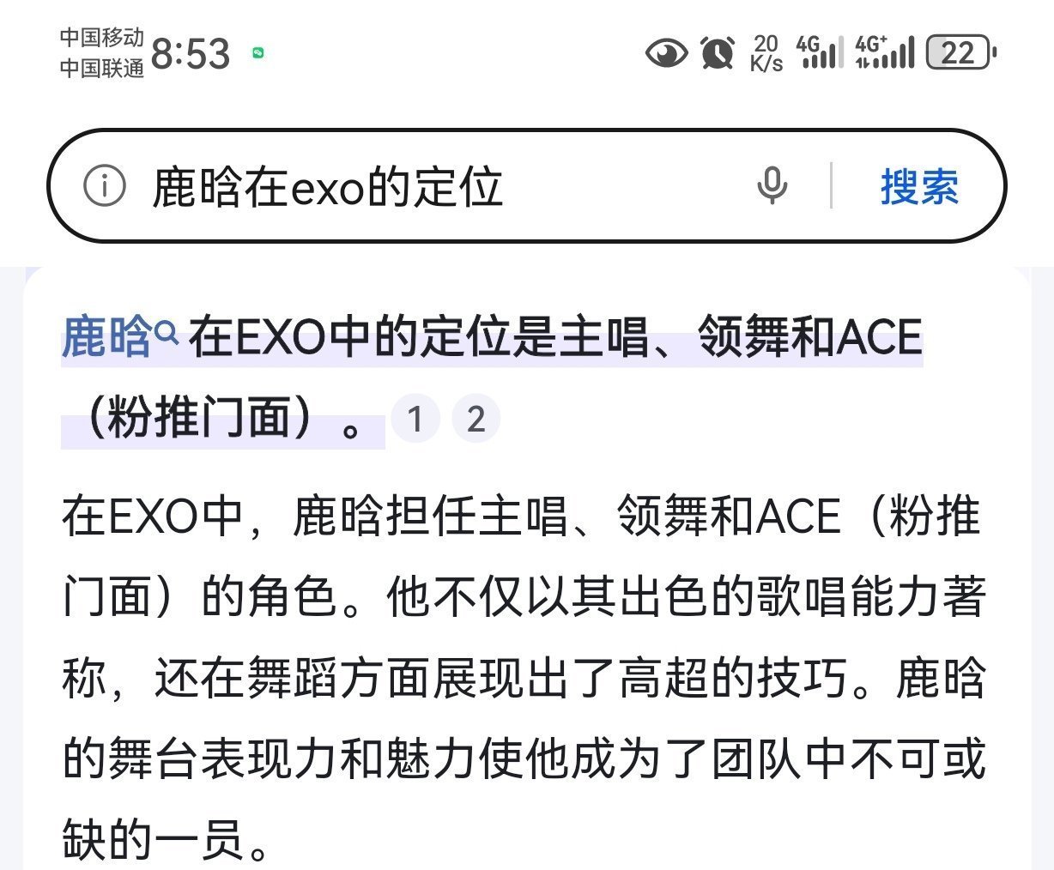The width and height of the screenshot is (1054, 870).
Task: Tap paragraph line starting 的舞台表现力和魅力
Action: pos(524,759)
